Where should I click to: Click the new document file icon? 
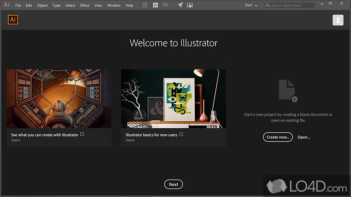click(288, 91)
